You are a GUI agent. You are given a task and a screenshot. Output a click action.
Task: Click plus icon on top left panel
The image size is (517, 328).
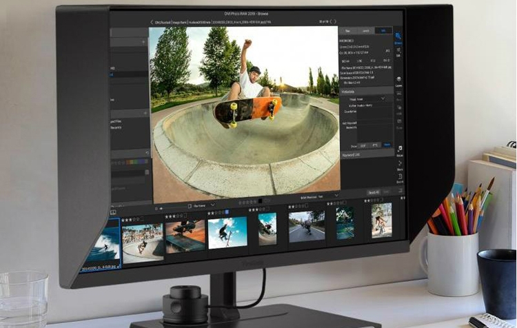pos(144,42)
